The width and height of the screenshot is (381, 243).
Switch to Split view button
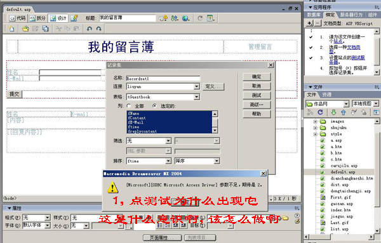coord(37,18)
